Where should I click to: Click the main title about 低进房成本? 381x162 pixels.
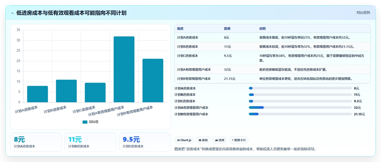click(71, 13)
